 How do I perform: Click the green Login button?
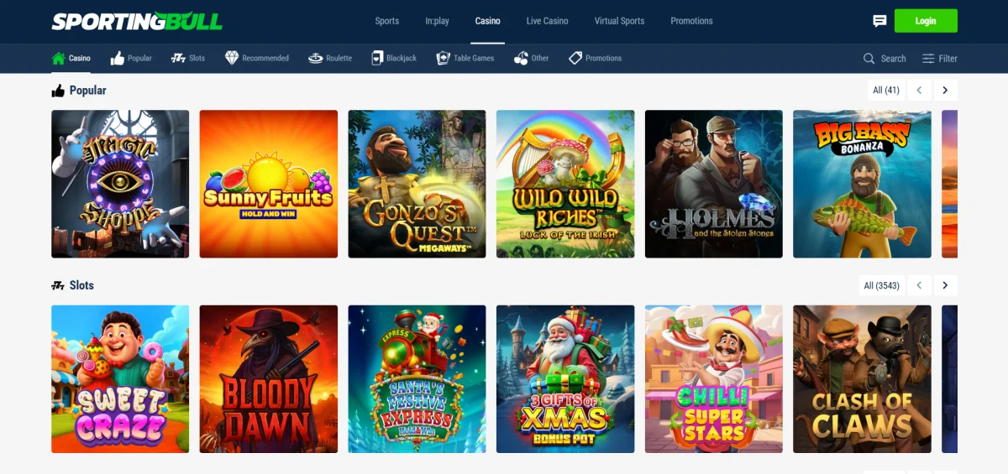(926, 21)
